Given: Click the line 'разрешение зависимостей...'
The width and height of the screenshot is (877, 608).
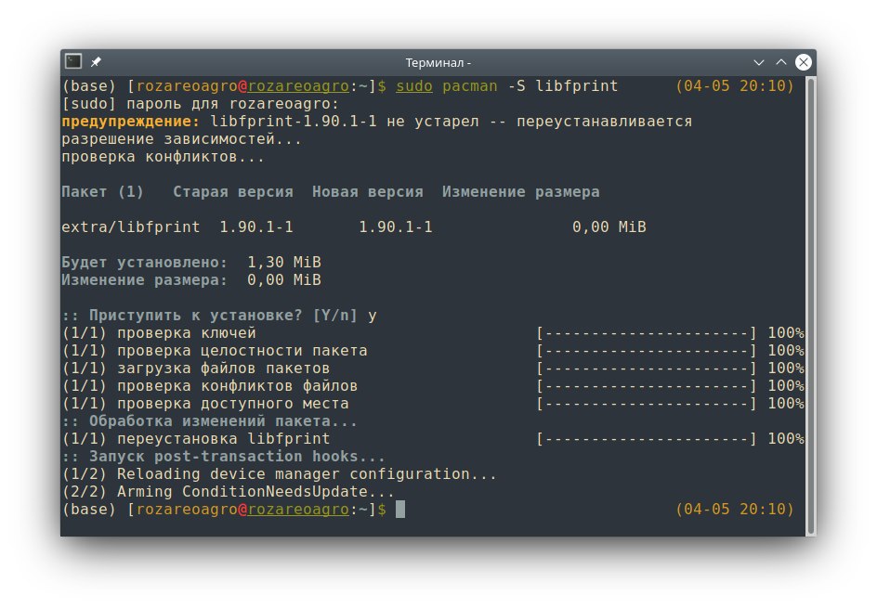Looking at the screenshot, I should (182, 139).
